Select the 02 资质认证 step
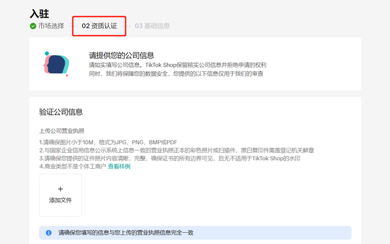Image resolution: width=390 pixels, height=244 pixels. (99, 26)
